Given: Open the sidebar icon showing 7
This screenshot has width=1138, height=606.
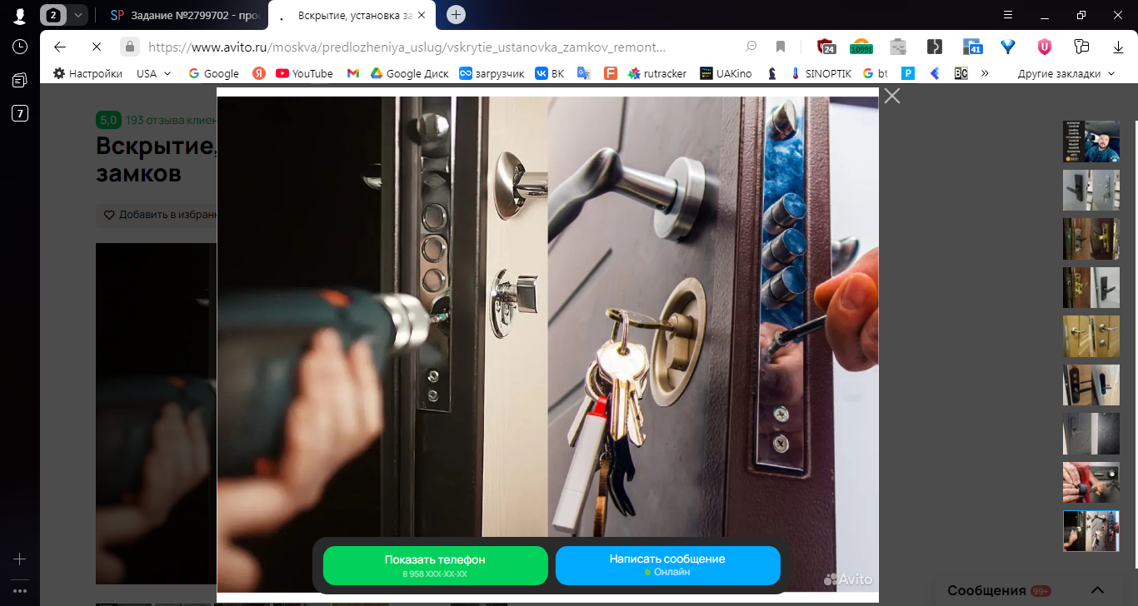Looking at the screenshot, I should (19, 113).
